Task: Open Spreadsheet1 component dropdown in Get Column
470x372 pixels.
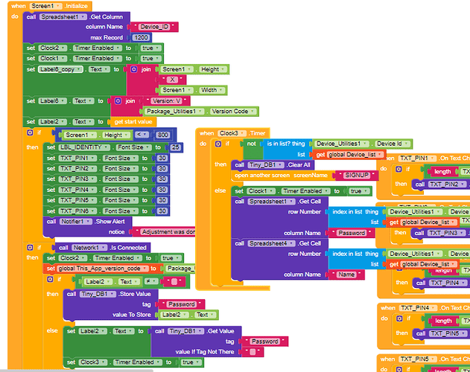Action: click(63, 17)
